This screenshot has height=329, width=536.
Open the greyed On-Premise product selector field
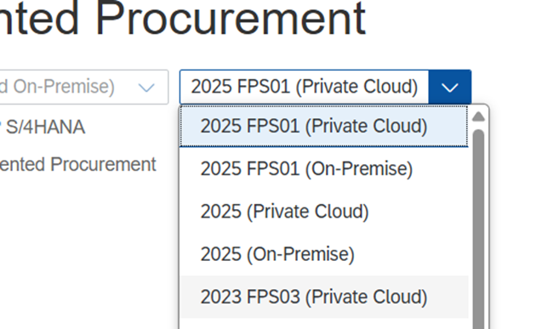pos(83,87)
